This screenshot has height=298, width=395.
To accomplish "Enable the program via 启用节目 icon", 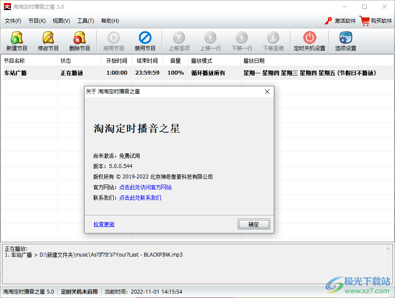I will click(x=113, y=41).
